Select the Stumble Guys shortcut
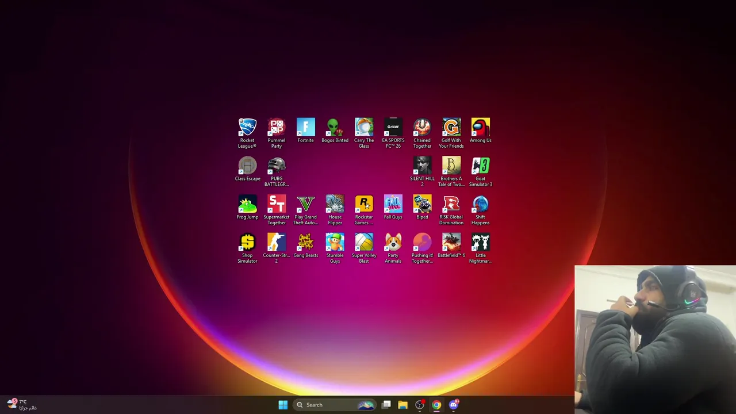Image resolution: width=736 pixels, height=414 pixels. [335, 243]
